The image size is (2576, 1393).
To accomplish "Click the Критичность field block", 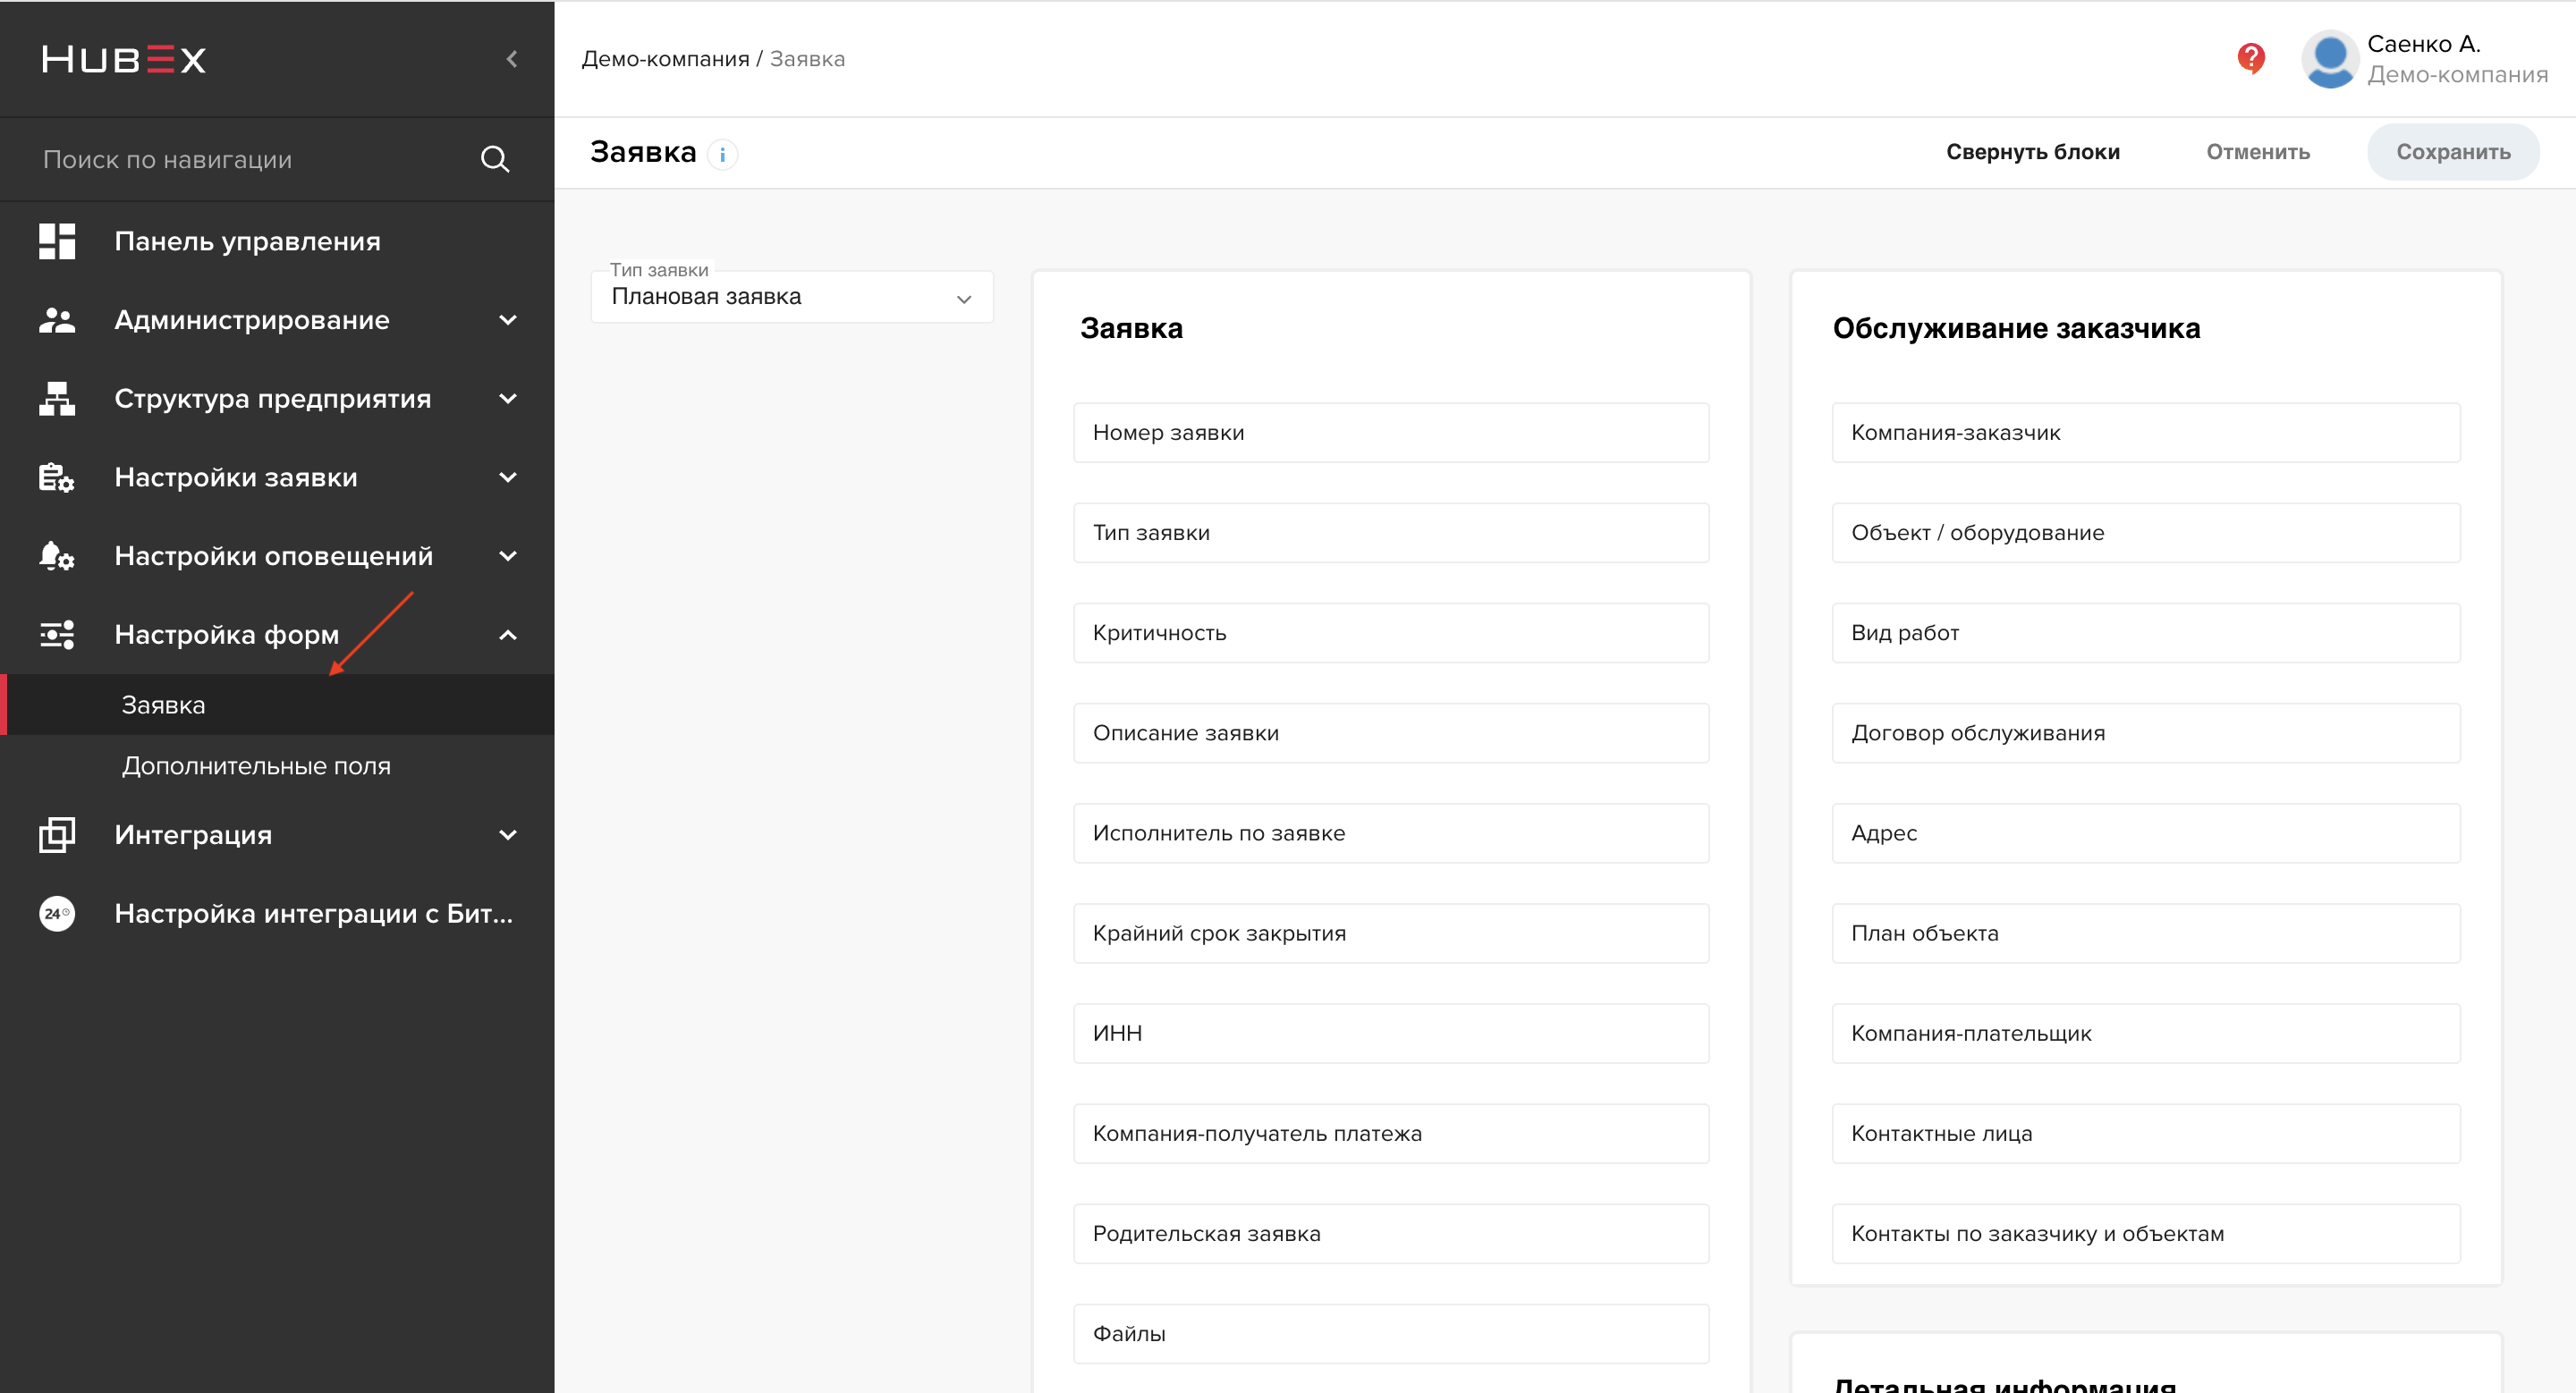I will pos(1390,632).
